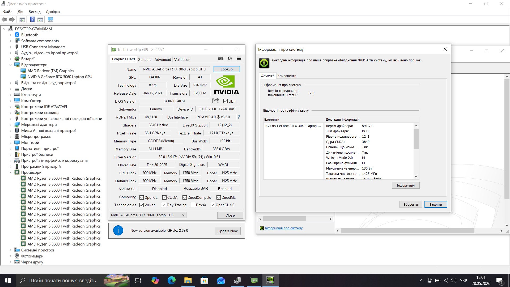Click the down arrow of detail list scrollbar
Screen dimensions: 510x287
(x=416, y=176)
